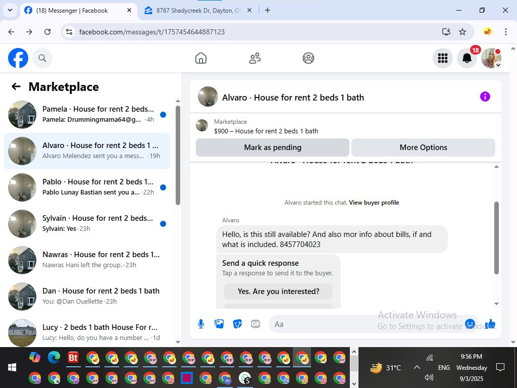Open the account profile picture menu
The width and height of the screenshot is (517, 388).
pyautogui.click(x=491, y=58)
